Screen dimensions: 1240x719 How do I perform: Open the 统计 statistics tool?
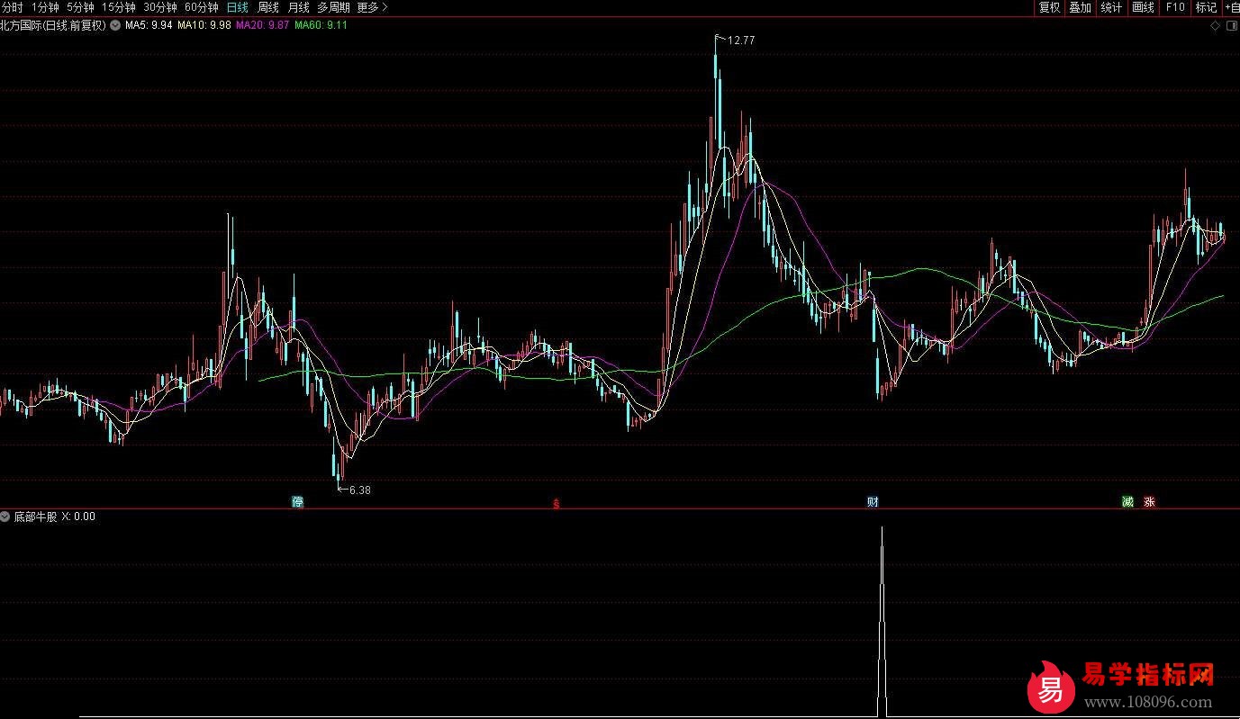coord(1111,7)
